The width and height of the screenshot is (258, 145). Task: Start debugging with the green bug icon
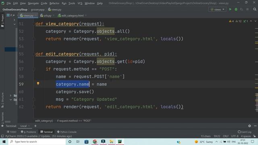point(236,9)
